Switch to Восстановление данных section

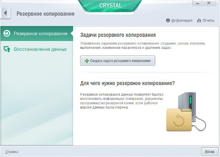coord(37,49)
